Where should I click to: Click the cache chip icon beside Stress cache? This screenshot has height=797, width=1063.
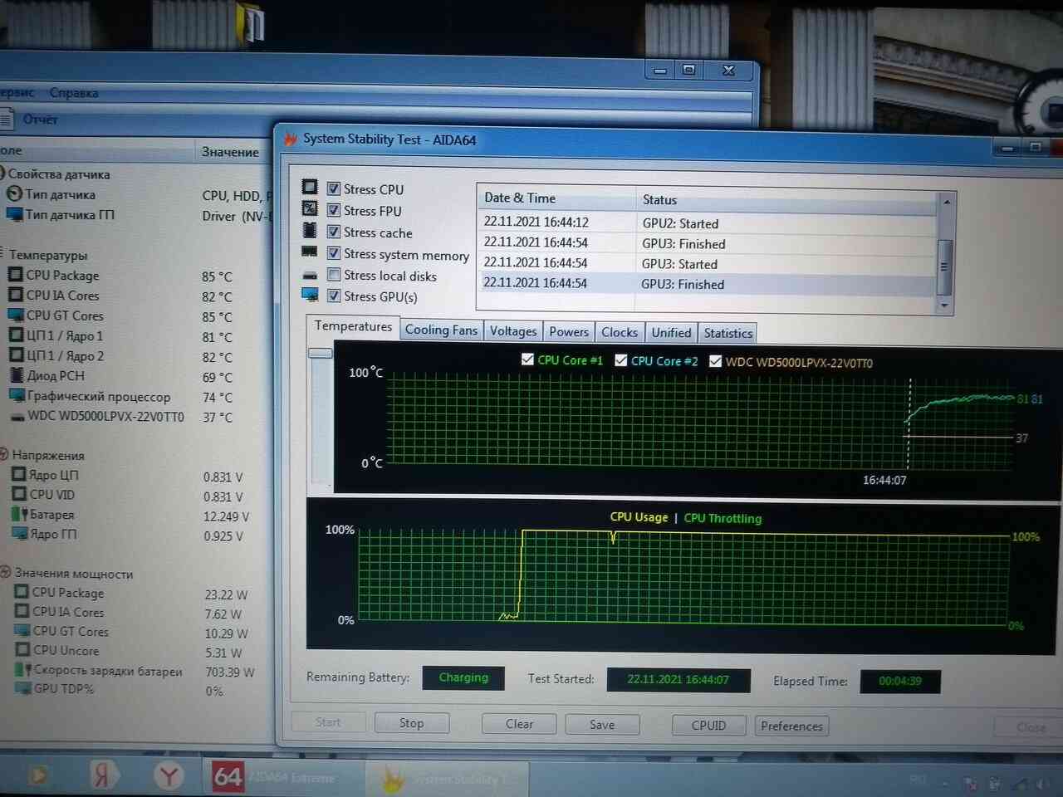tap(310, 230)
